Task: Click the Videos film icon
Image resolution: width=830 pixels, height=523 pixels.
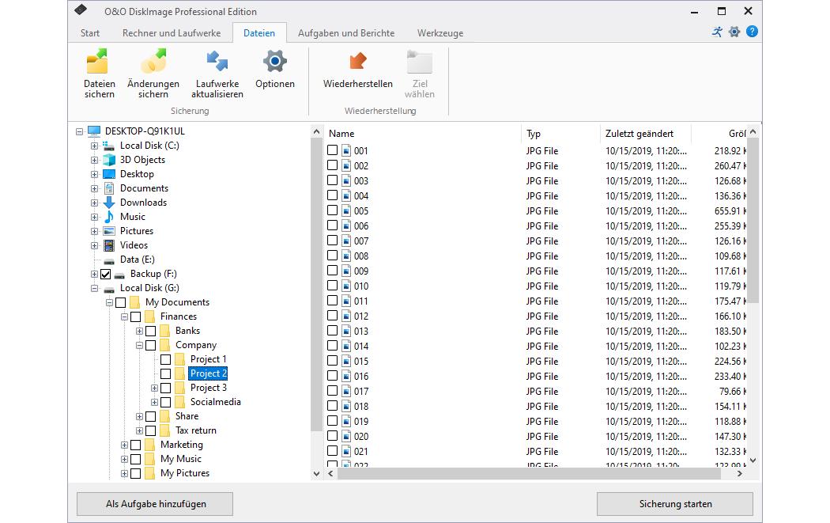Action: coord(109,245)
